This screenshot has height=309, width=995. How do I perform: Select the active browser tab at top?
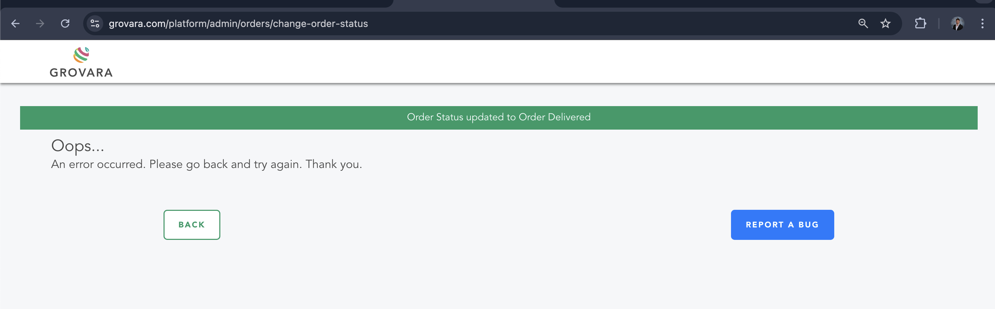point(474,3)
